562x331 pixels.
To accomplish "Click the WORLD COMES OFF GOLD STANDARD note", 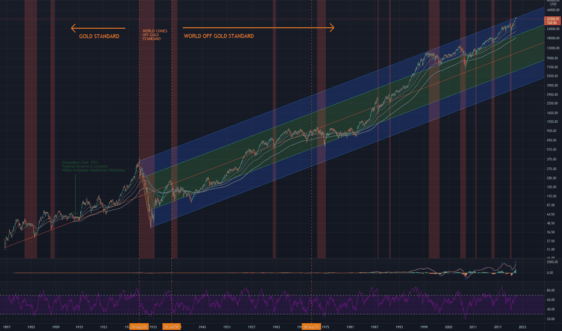I will 155,35.
